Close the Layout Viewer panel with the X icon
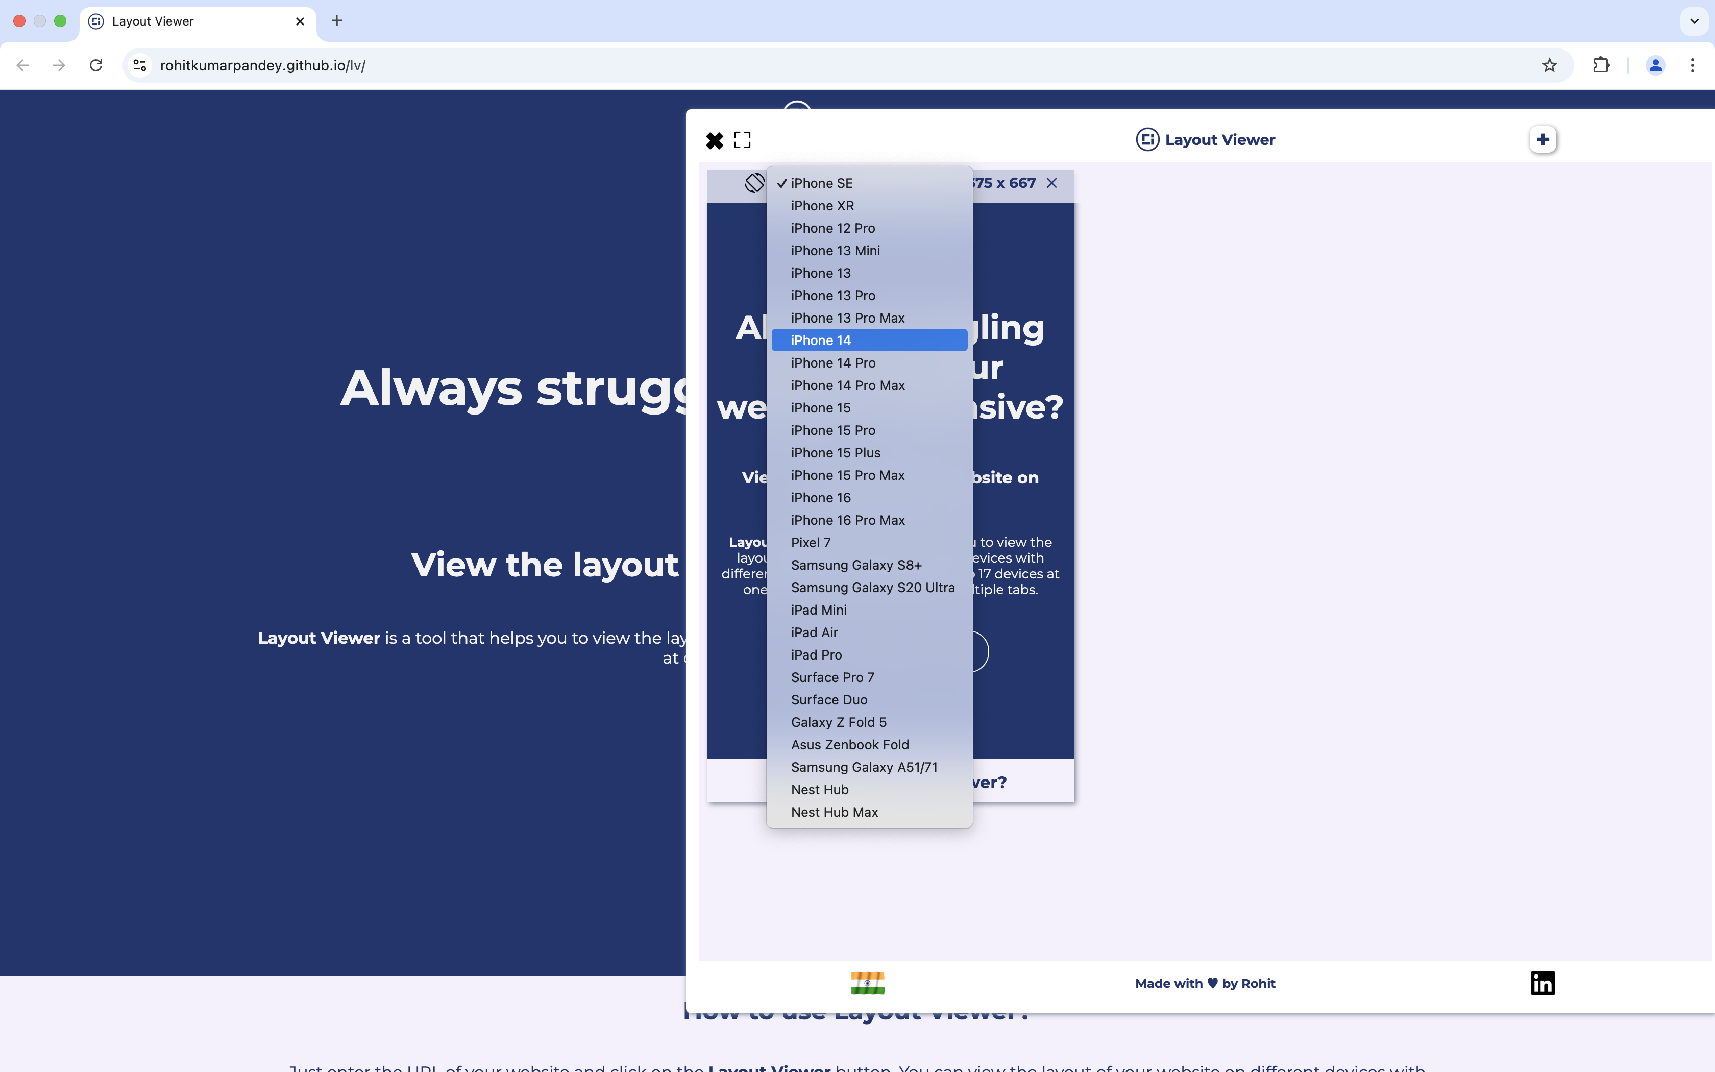 coord(715,140)
